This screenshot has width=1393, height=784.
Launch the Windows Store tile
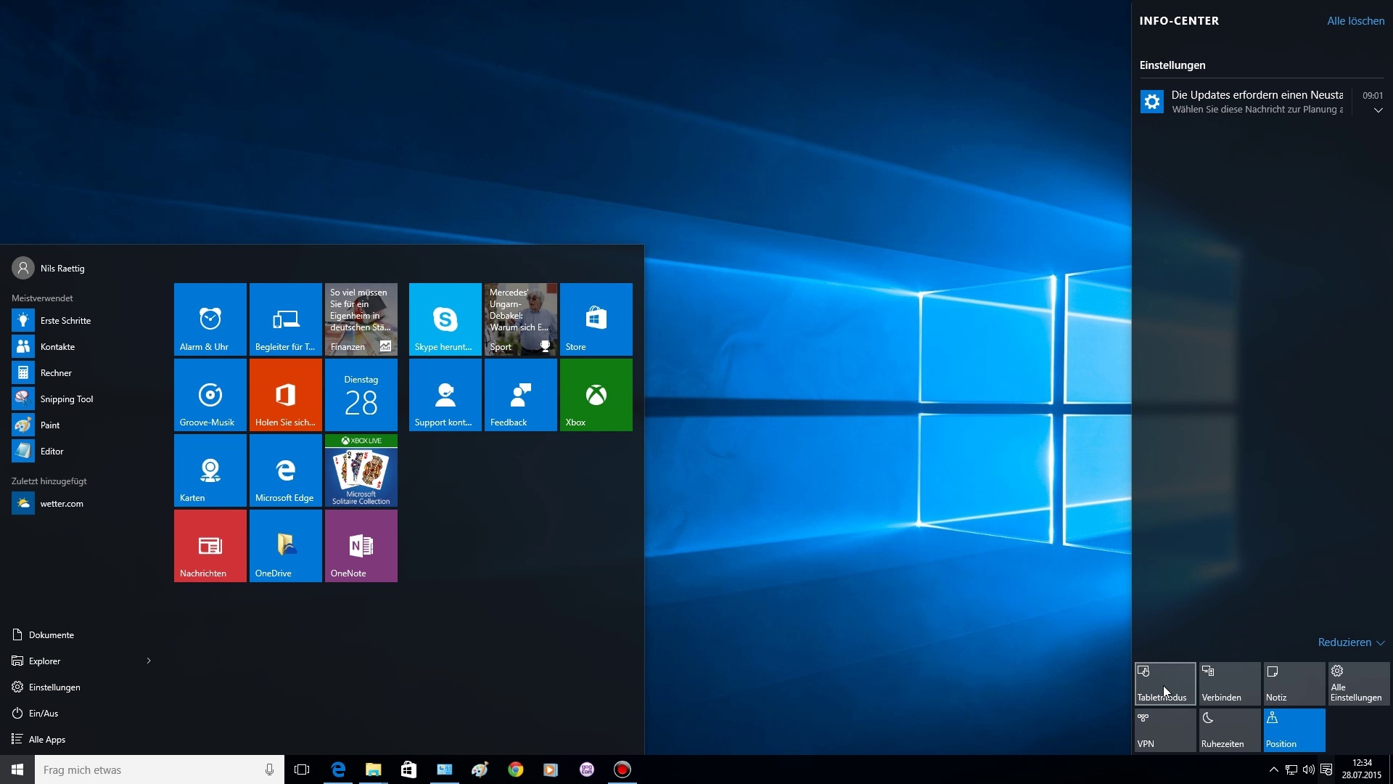click(x=596, y=319)
